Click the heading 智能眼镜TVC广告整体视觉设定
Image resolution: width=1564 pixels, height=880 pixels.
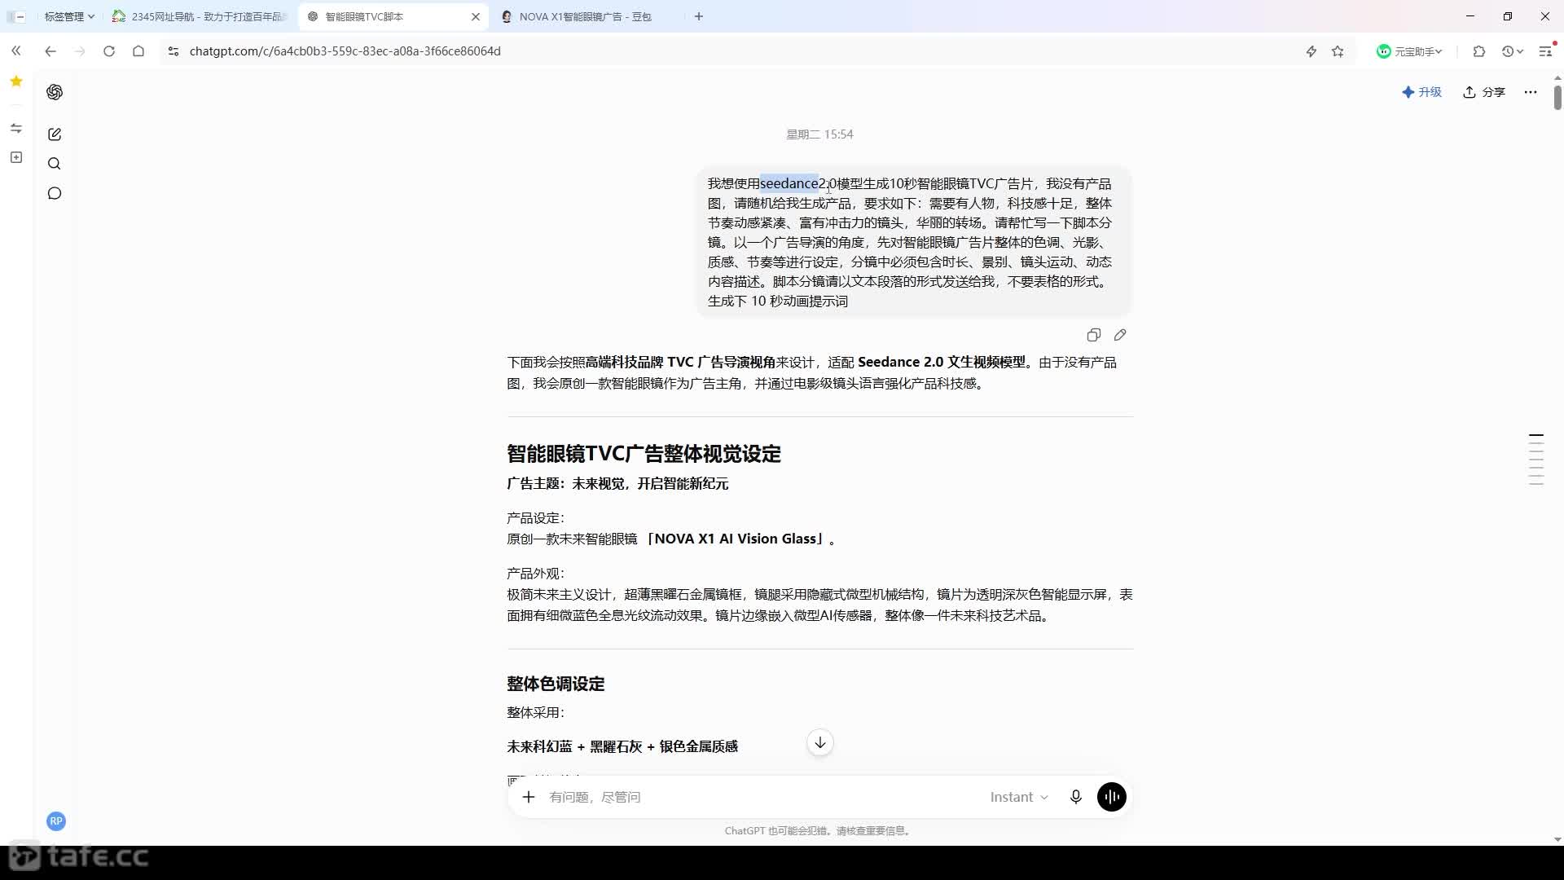click(644, 454)
